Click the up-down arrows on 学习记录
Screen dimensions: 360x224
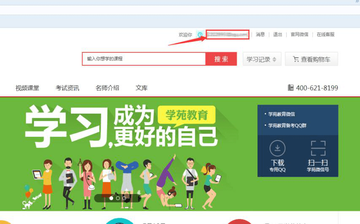274,59
